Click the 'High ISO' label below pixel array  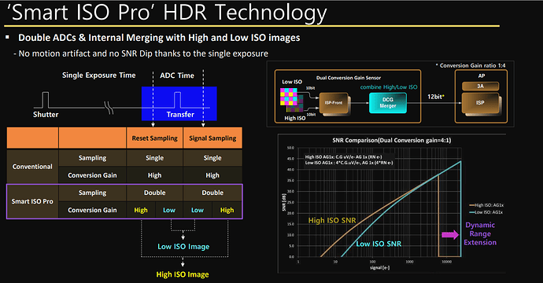295,118
